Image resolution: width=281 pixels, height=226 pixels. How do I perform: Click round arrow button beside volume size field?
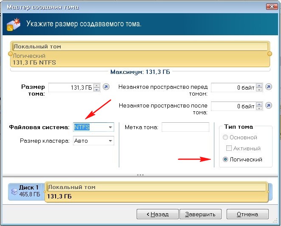(107, 87)
